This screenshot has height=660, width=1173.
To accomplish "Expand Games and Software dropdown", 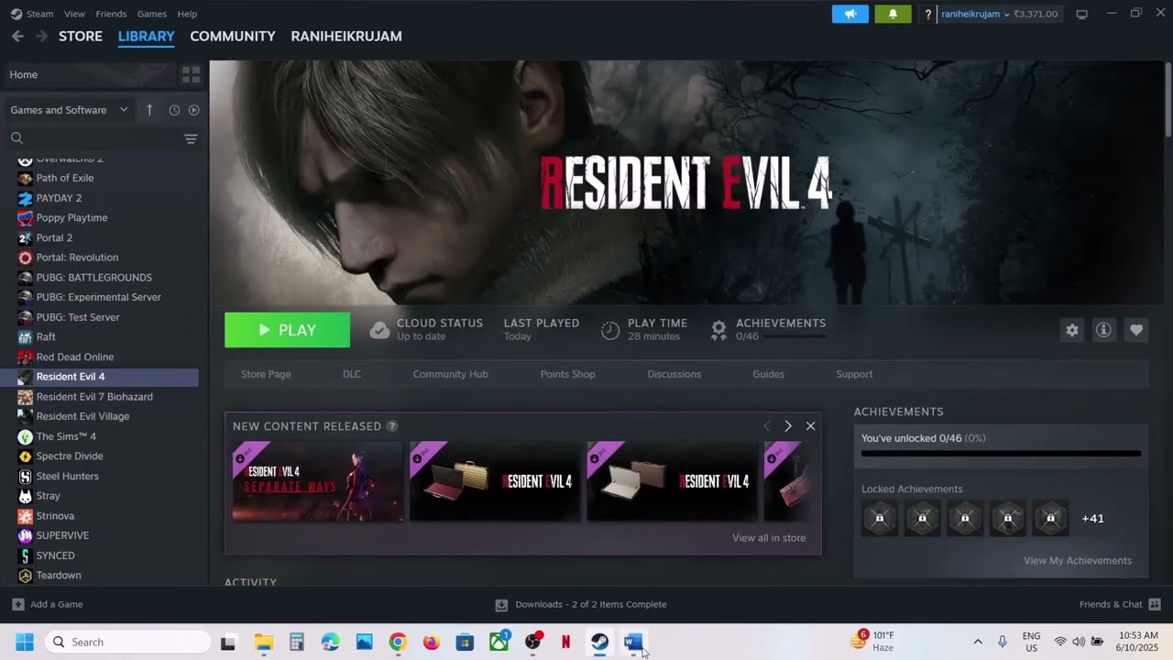I will coord(70,110).
